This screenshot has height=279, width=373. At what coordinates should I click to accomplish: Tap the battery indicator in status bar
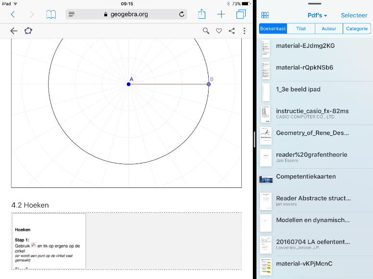pyautogui.click(x=246, y=3)
